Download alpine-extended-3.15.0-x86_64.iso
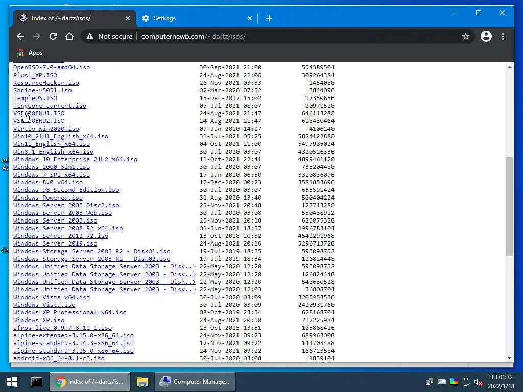This screenshot has height=392, width=523. [x=74, y=336]
